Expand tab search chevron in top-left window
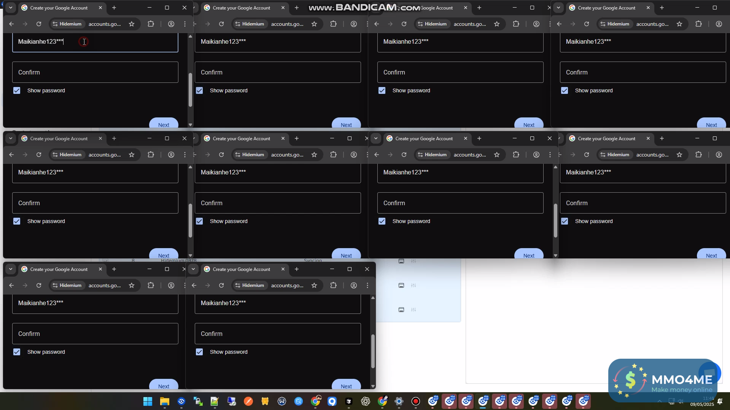Viewport: 730px width, 410px height. point(11,8)
